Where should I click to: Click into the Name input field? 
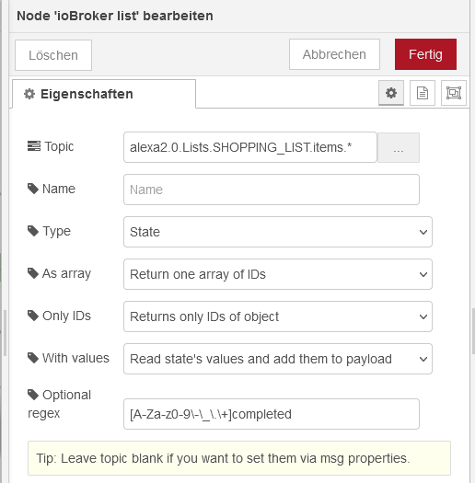272,190
